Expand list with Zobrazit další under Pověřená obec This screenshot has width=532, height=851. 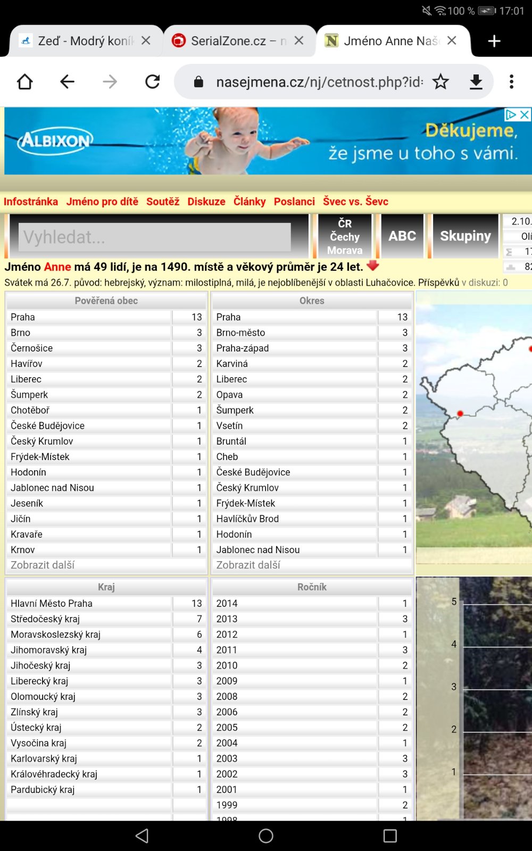point(43,565)
